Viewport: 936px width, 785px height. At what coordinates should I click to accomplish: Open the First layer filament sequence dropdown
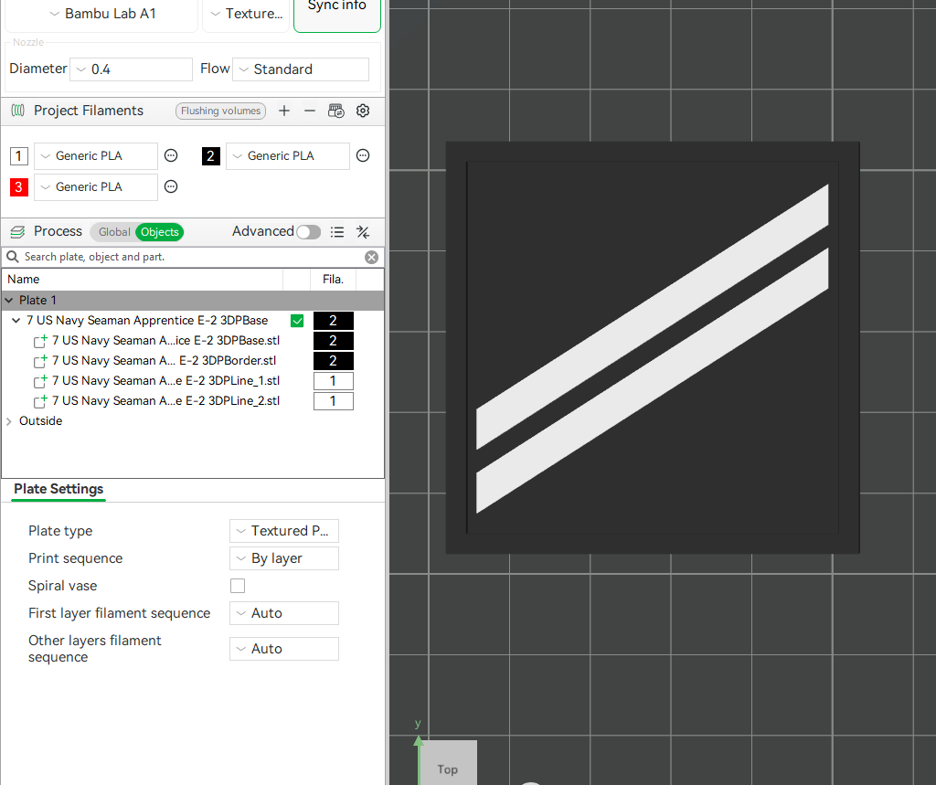click(x=284, y=613)
